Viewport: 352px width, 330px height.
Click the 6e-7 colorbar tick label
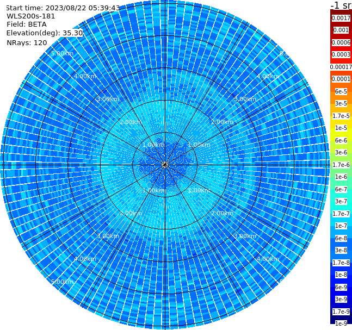(341, 189)
